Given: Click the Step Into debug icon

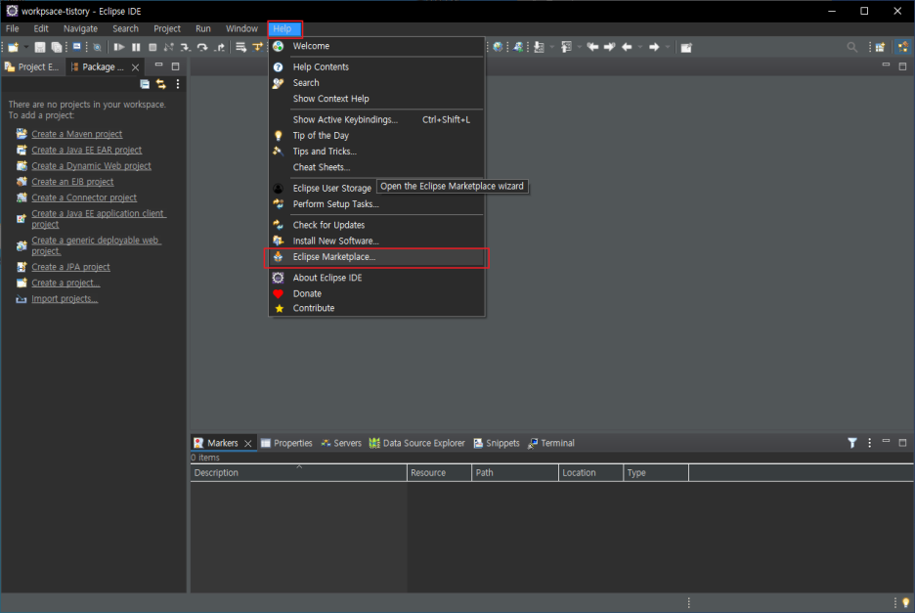Looking at the screenshot, I should tap(186, 47).
